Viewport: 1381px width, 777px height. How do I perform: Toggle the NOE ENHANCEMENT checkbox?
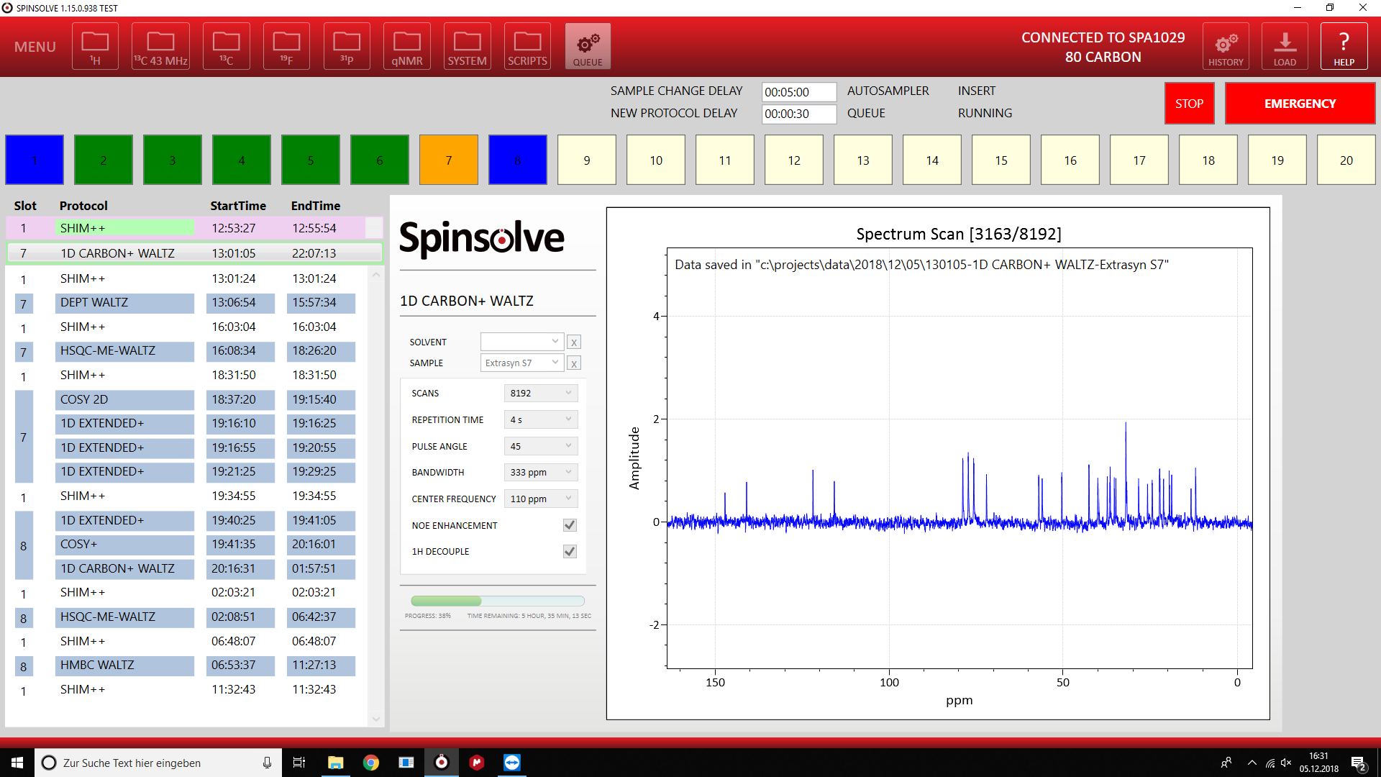click(x=570, y=525)
